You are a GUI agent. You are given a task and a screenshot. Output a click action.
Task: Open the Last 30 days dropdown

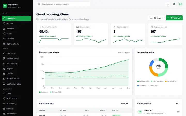point(156,18)
